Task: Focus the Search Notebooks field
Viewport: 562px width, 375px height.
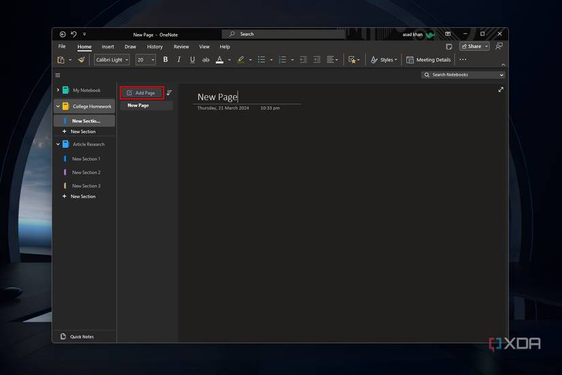Action: 463,74
